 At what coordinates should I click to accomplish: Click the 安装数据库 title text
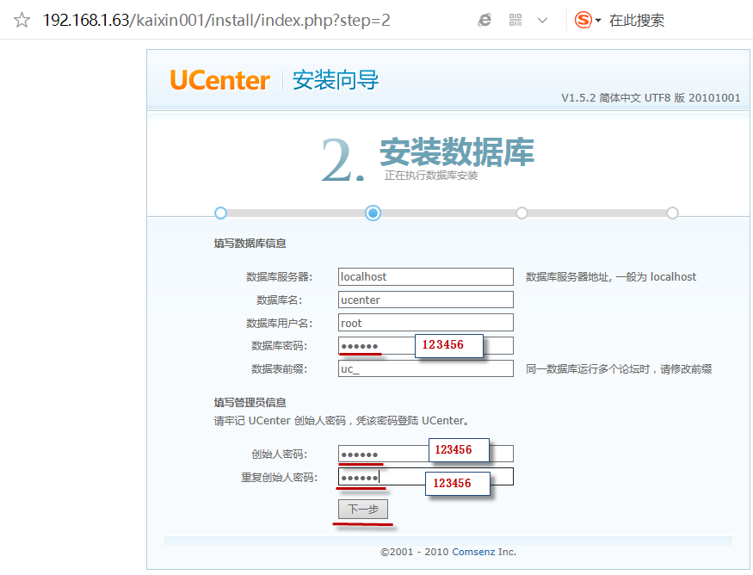[x=457, y=151]
